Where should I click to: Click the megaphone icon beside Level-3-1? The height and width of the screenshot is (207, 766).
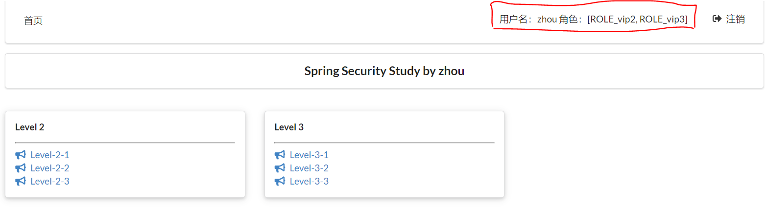click(x=280, y=155)
